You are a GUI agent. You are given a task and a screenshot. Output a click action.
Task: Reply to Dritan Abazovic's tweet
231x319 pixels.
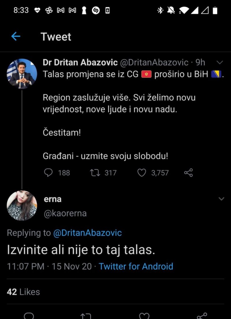[x=49, y=173]
